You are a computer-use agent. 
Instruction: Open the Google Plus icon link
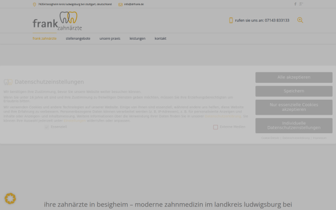tap(301, 4)
